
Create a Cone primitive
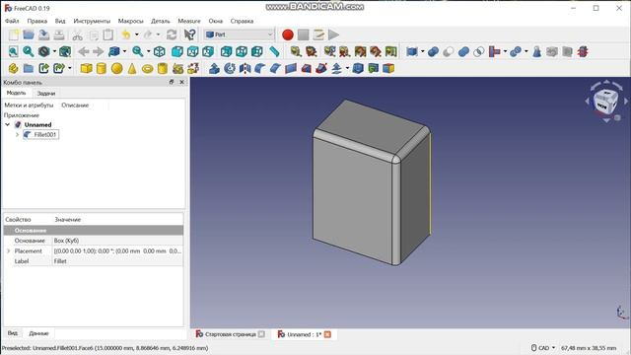(132, 68)
